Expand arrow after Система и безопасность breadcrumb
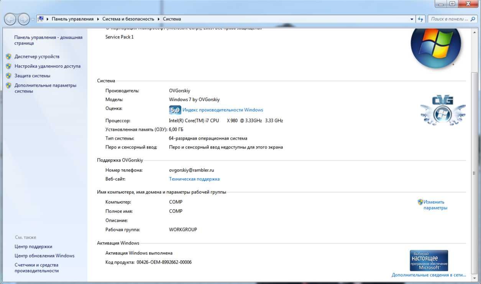Viewport: 481px width, 284px height. [x=159, y=19]
